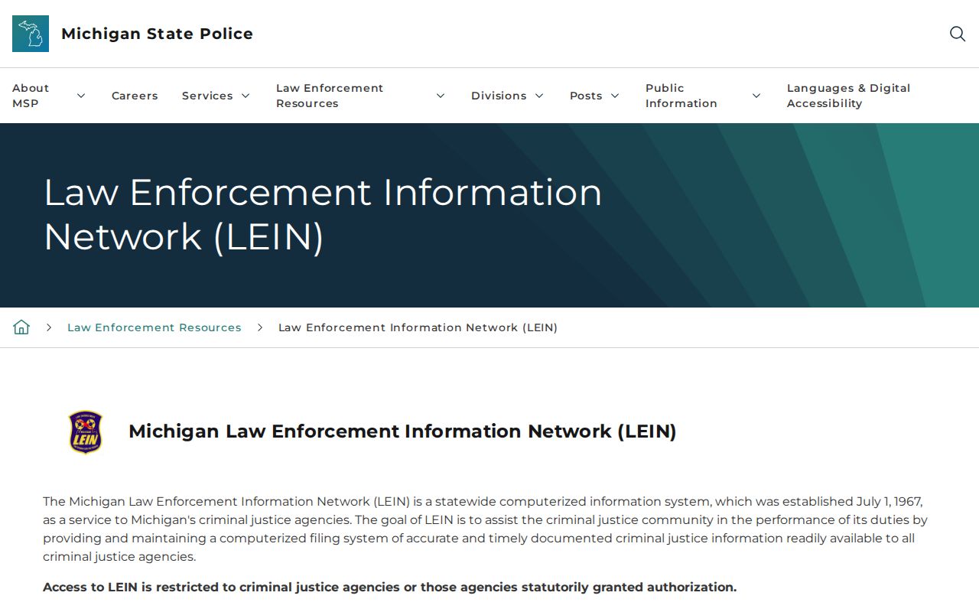
Task: Click the Posts menu label
Action: 586,96
